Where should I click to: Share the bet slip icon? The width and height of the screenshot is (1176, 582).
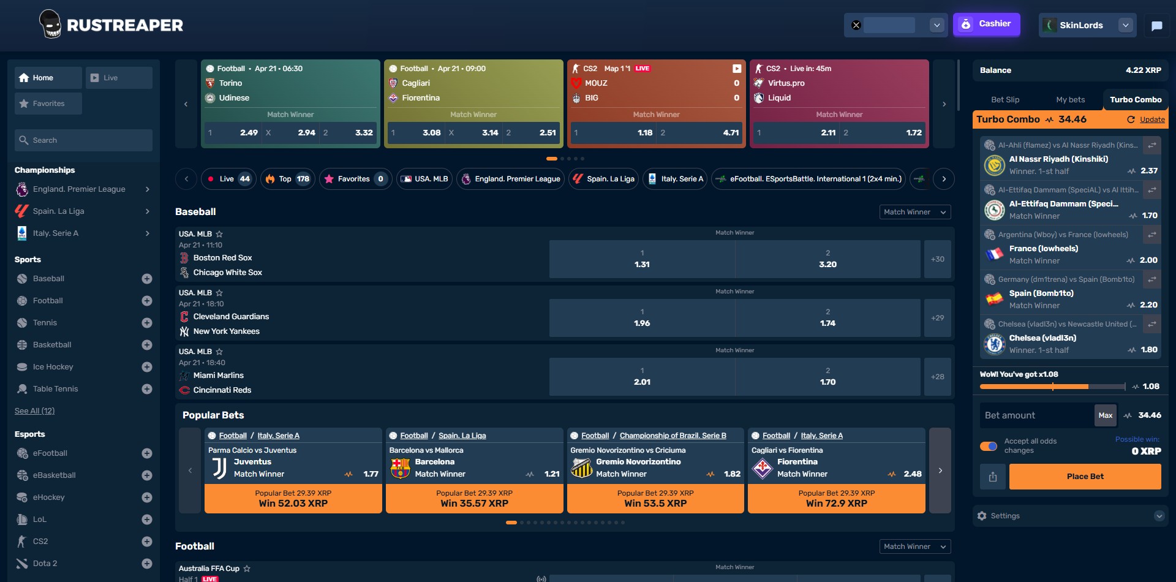click(x=993, y=477)
